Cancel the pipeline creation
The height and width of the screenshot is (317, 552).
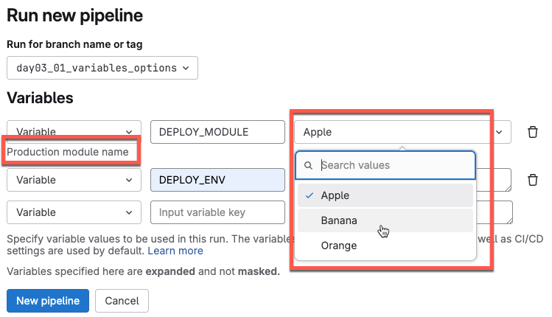122,301
